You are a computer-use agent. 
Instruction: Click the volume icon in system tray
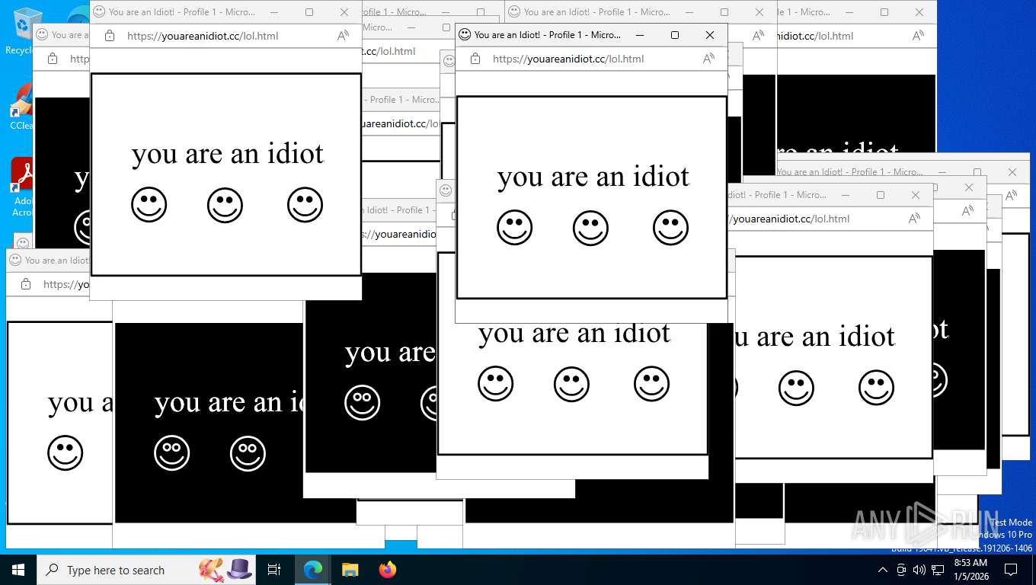point(919,570)
